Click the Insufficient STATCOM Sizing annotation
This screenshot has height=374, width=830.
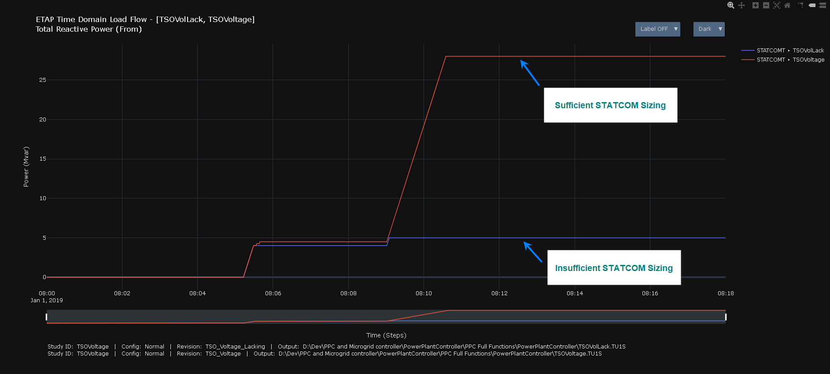click(x=613, y=268)
